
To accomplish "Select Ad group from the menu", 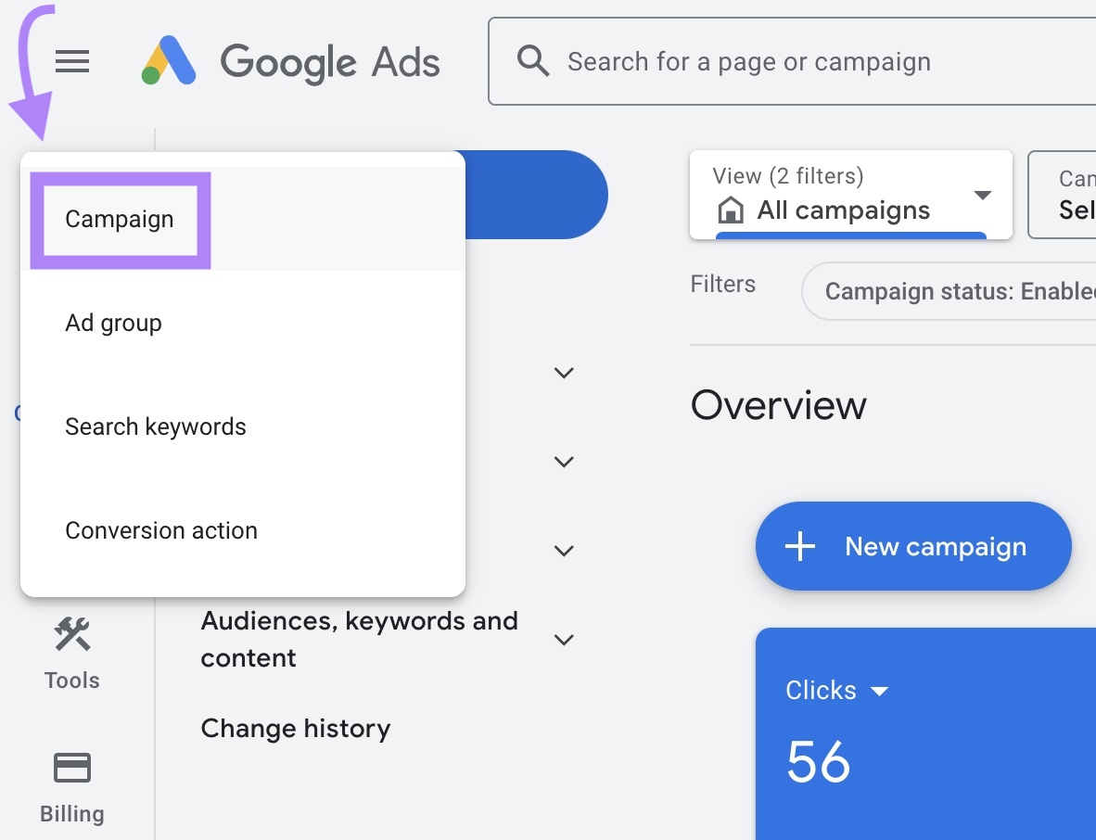I will tap(113, 323).
